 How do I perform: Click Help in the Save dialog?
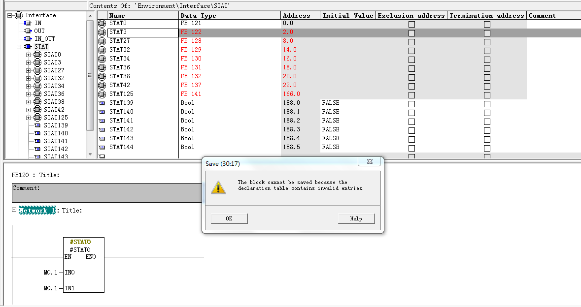[356, 218]
